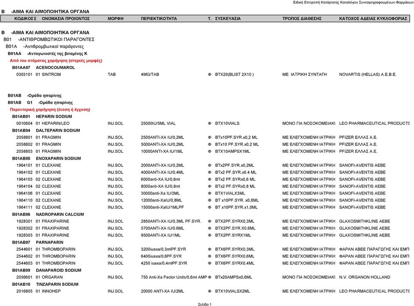Click CLEXANE code 1964104
Viewport: 414px width, 306px height.
click(x=24, y=186)
